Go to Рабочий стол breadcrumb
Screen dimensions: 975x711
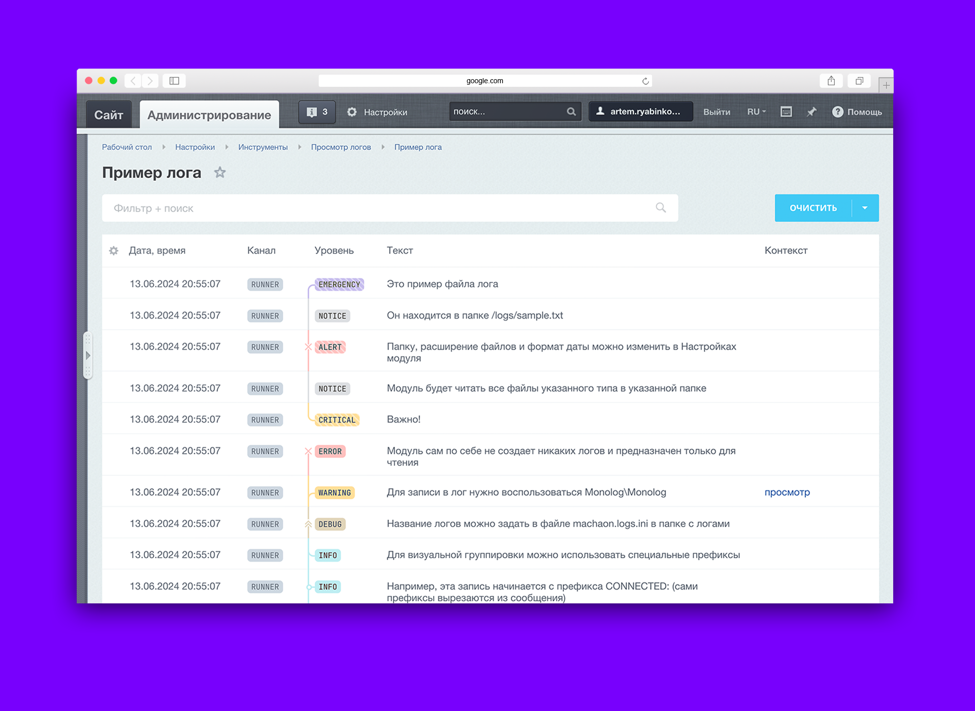point(127,147)
